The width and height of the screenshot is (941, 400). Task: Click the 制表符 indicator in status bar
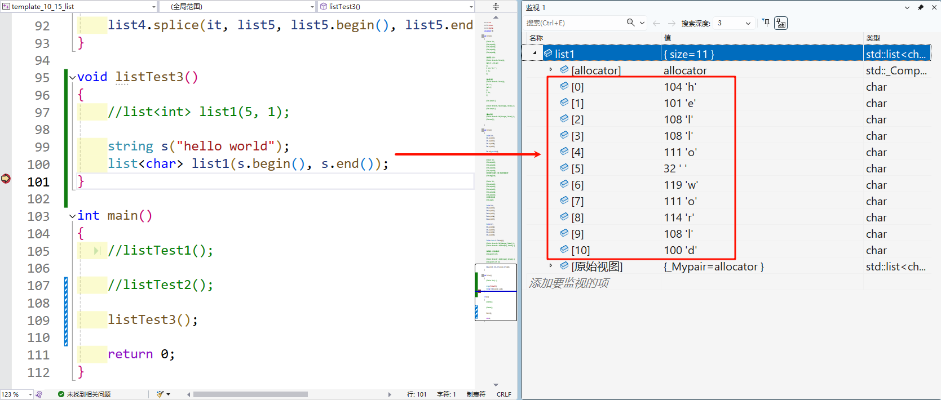point(476,394)
